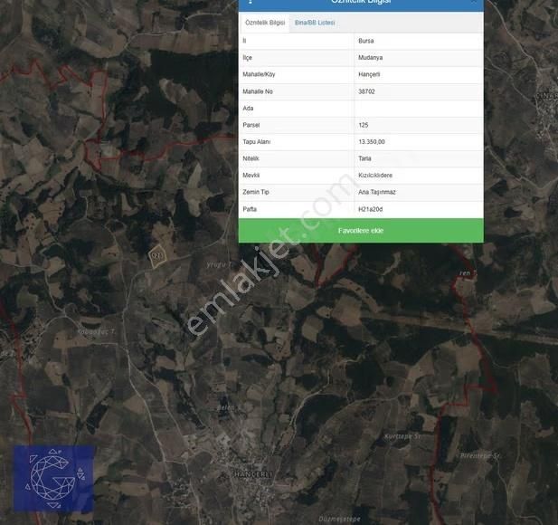This screenshot has width=558, height=525.
Task: Select the Tapu Alanı value 13.350,00
Action: tap(372, 142)
